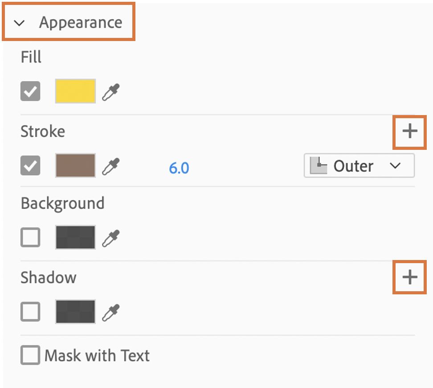Add another stroke with plus icon

pyautogui.click(x=409, y=132)
